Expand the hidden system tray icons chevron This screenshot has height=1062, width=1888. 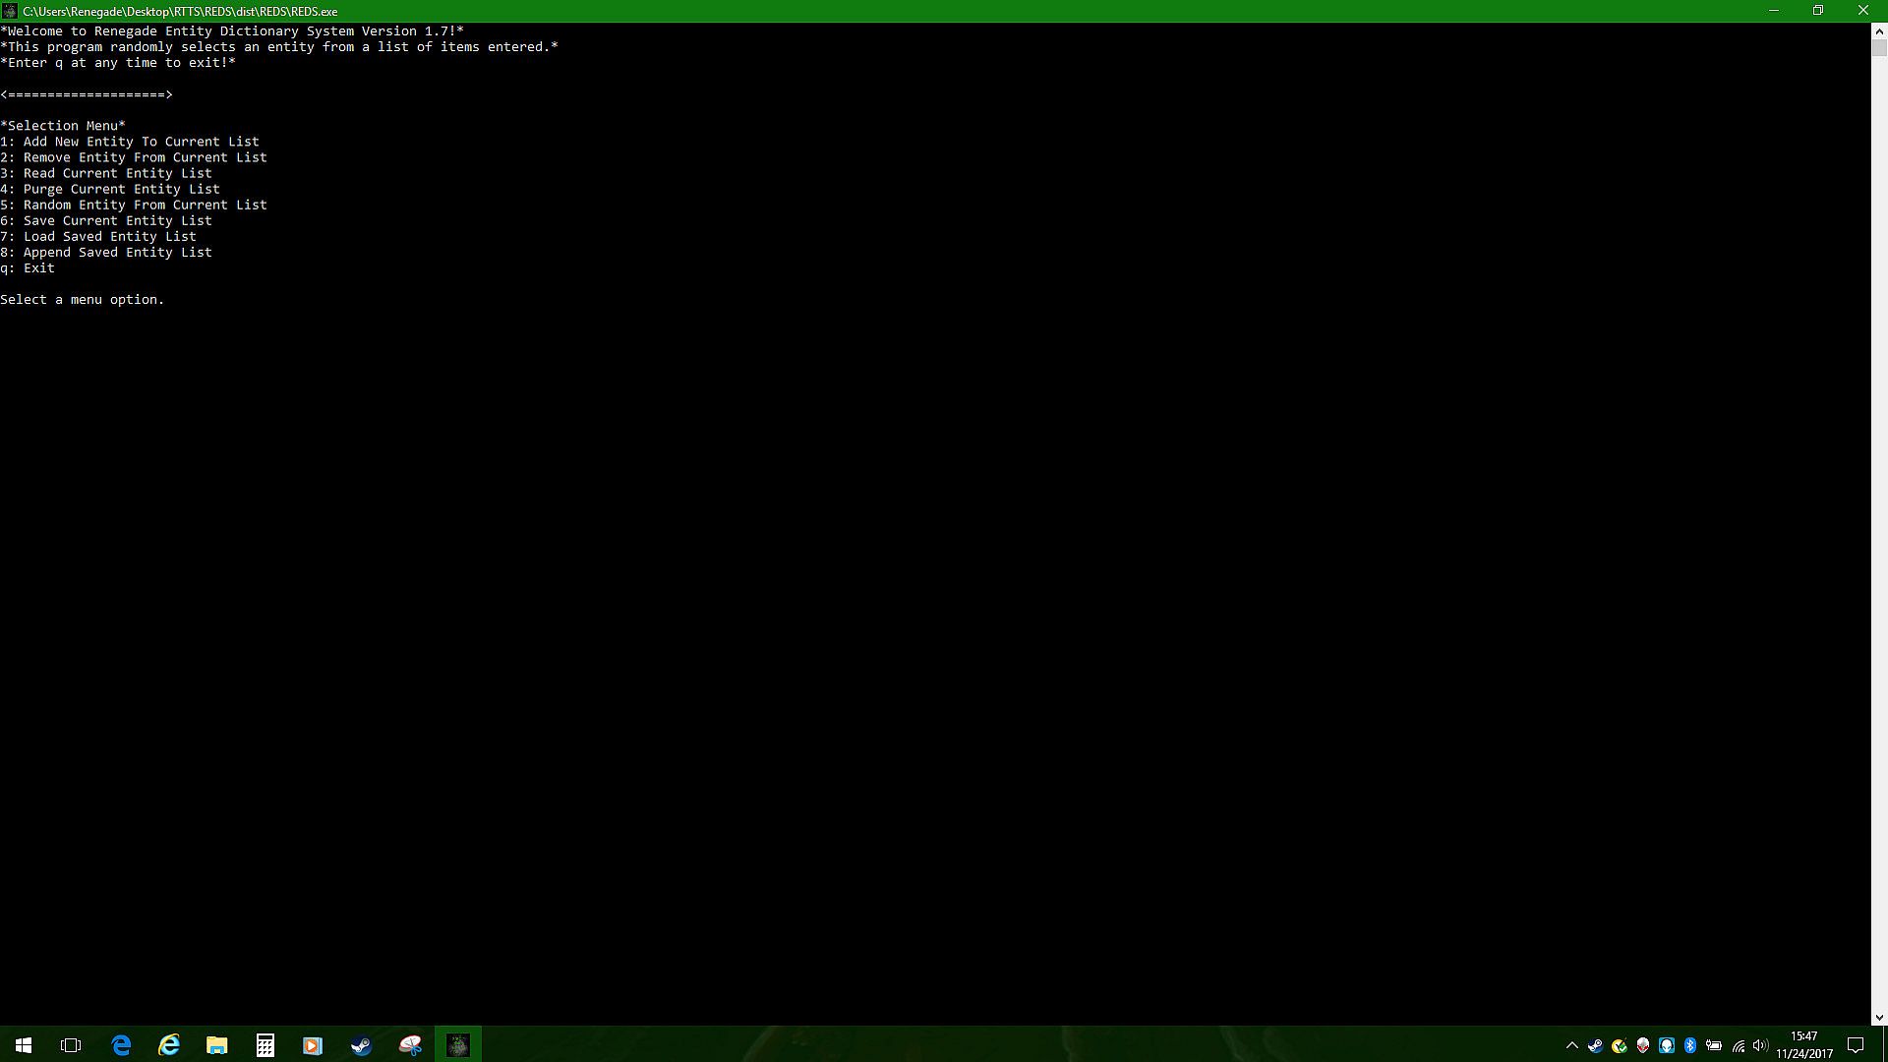[x=1571, y=1045]
